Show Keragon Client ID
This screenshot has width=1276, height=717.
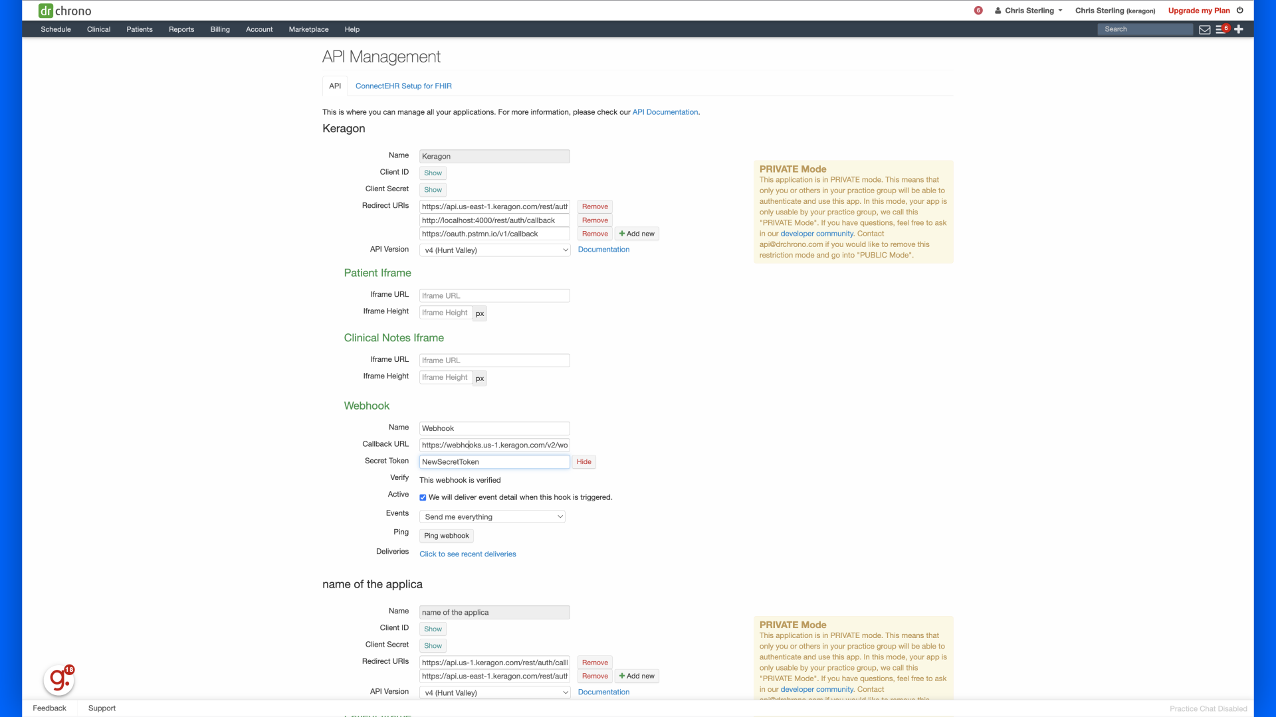[x=433, y=173]
